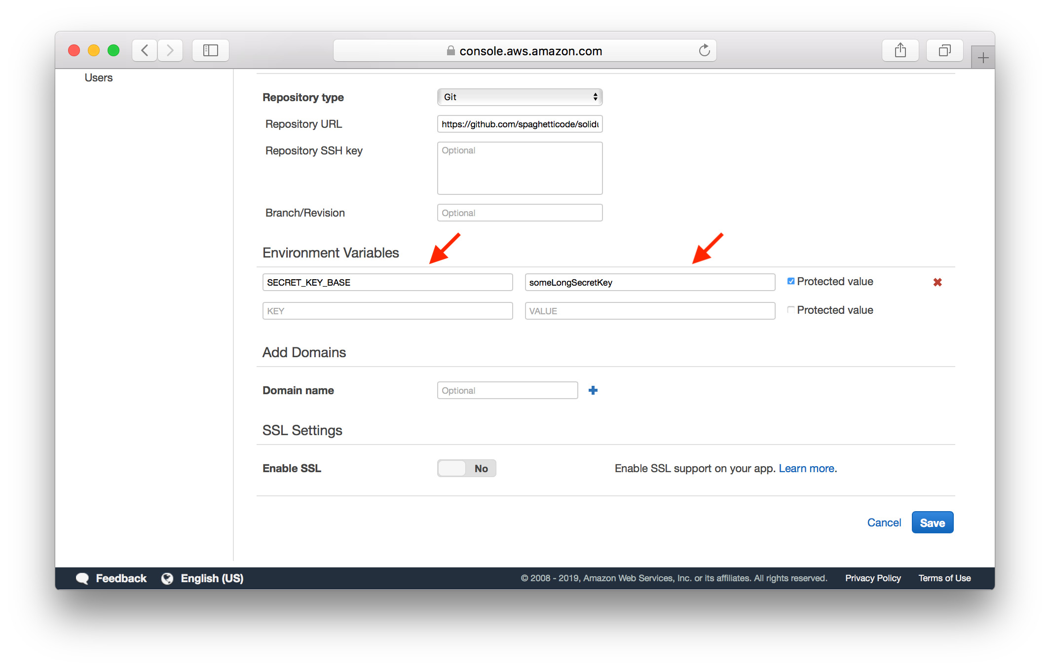The image size is (1050, 669).
Task: Enable Protected value for the second variable row
Action: click(x=790, y=310)
